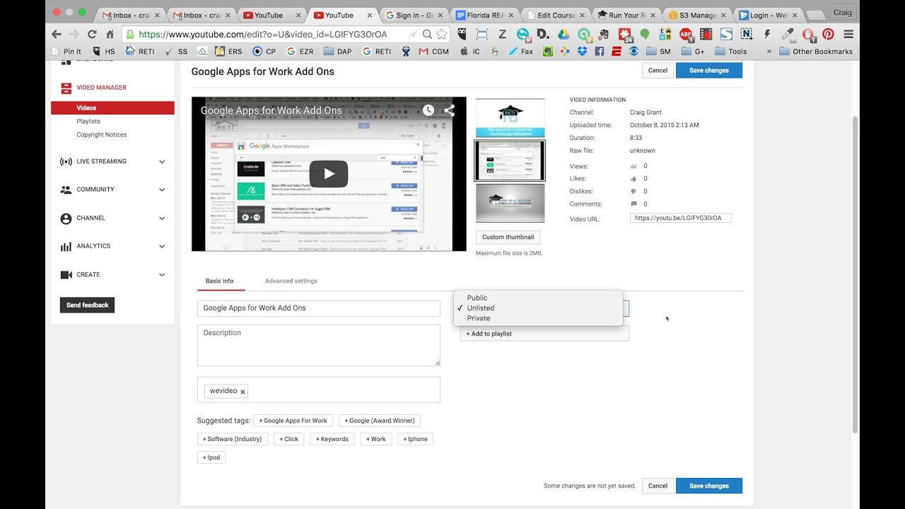Click the Send feedback button
Image resolution: width=905 pixels, height=509 pixels.
87,305
